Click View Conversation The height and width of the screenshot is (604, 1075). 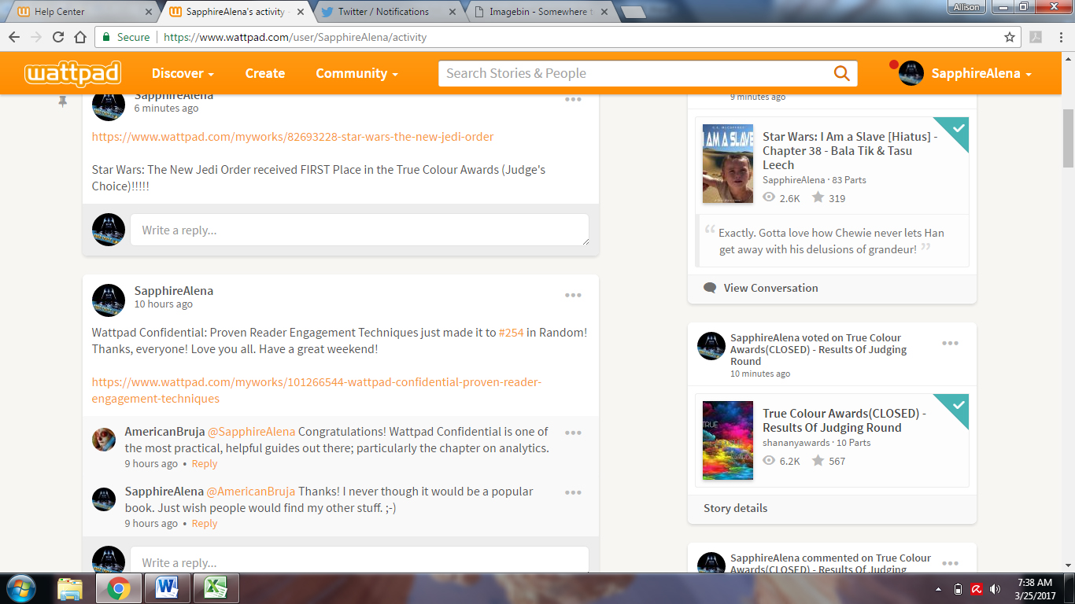click(x=771, y=288)
